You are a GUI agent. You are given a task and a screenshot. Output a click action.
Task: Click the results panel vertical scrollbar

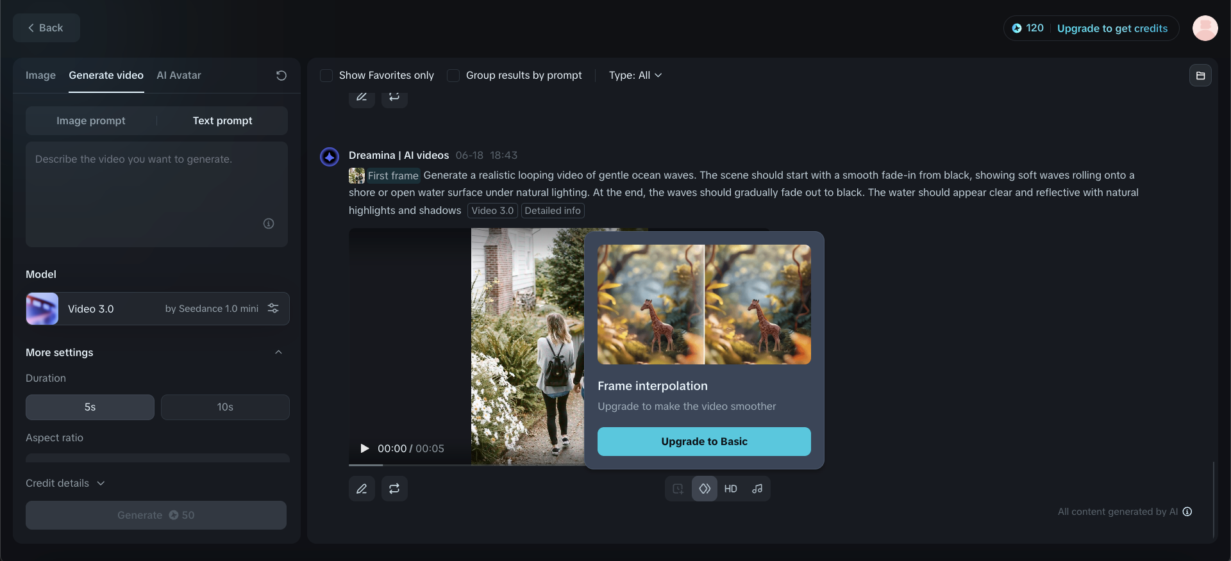coord(1214,500)
